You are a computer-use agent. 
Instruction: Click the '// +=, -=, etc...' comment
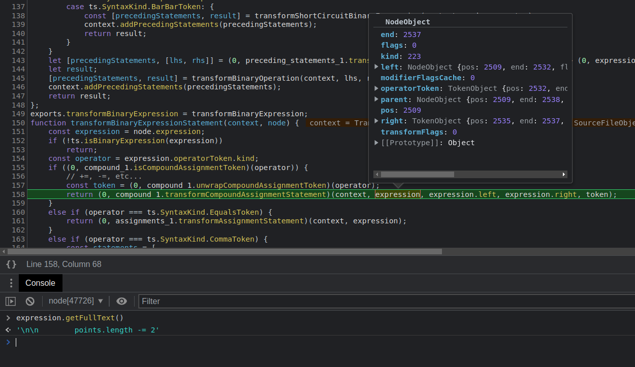104,177
